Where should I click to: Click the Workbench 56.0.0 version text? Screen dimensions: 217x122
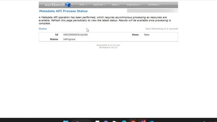tap(108, 47)
